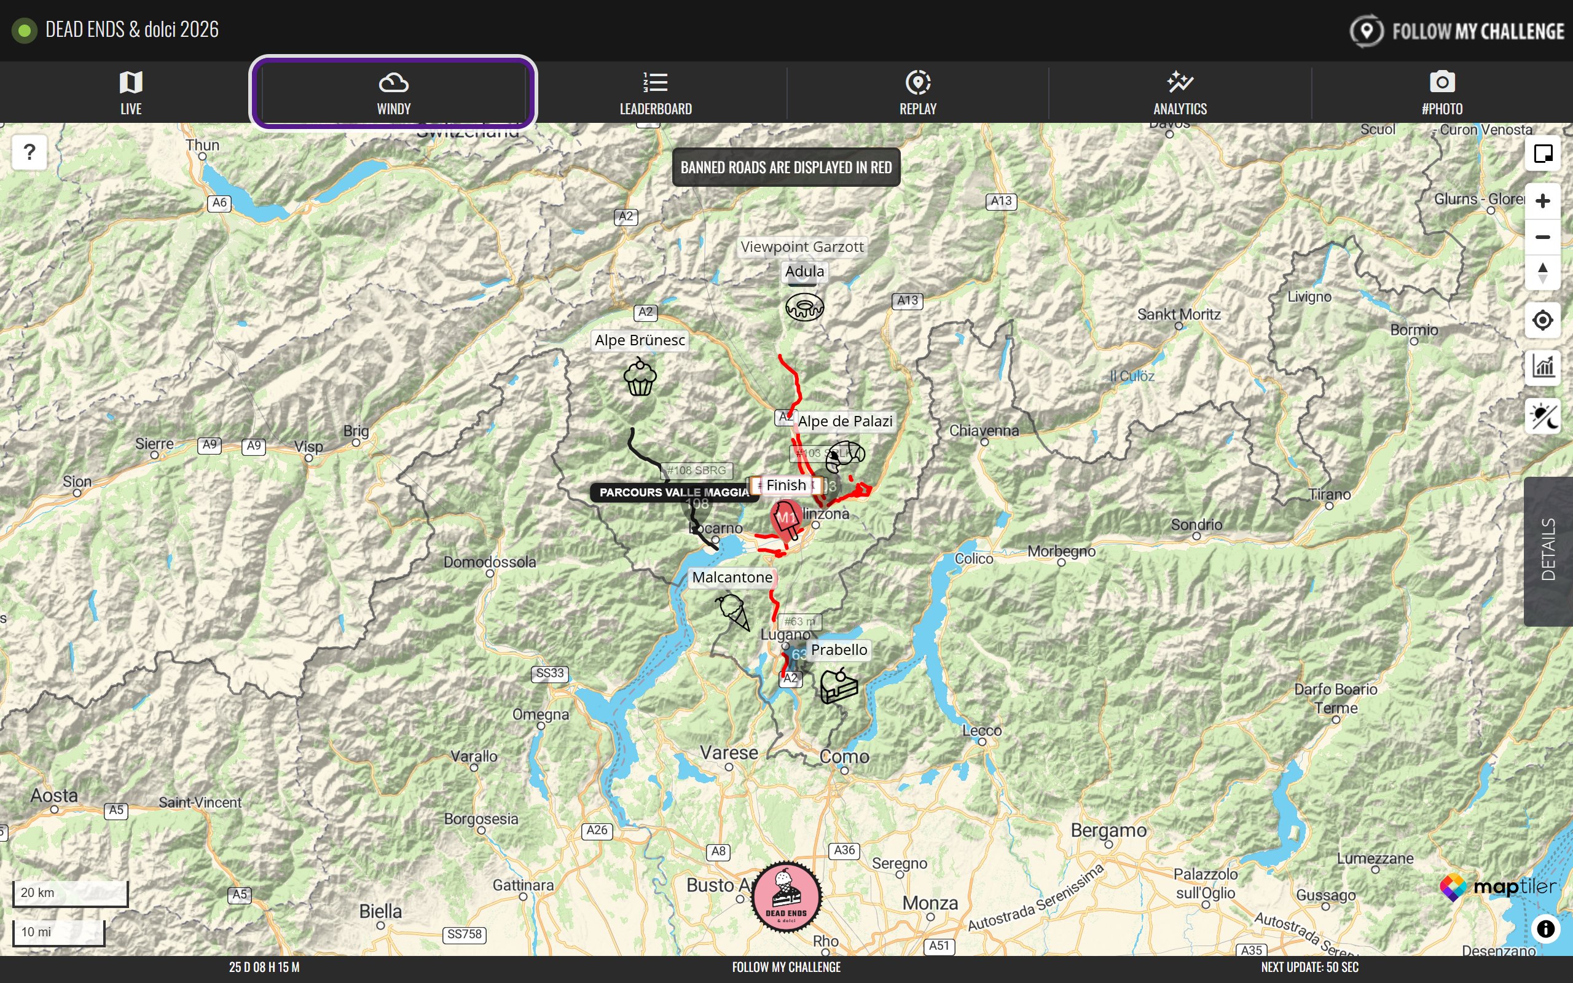Expand the DETAILS side panel

[1548, 550]
